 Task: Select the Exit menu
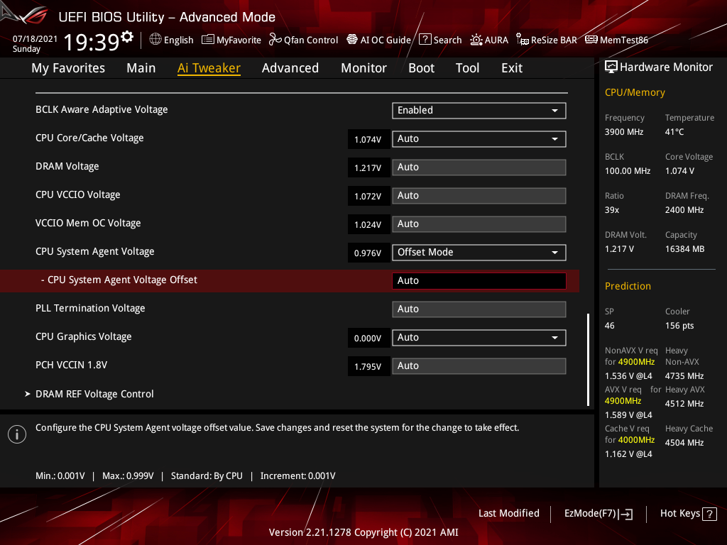[x=511, y=67]
